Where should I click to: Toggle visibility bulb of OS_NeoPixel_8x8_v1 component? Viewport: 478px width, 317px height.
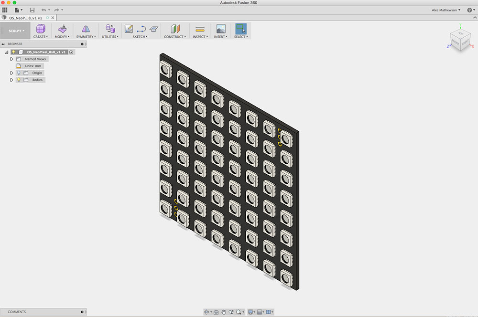pos(13,52)
